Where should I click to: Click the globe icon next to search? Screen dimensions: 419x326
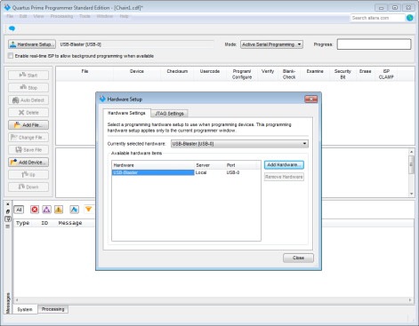pos(410,18)
